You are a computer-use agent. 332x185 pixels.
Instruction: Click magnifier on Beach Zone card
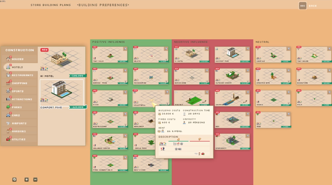[x=207, y=70]
